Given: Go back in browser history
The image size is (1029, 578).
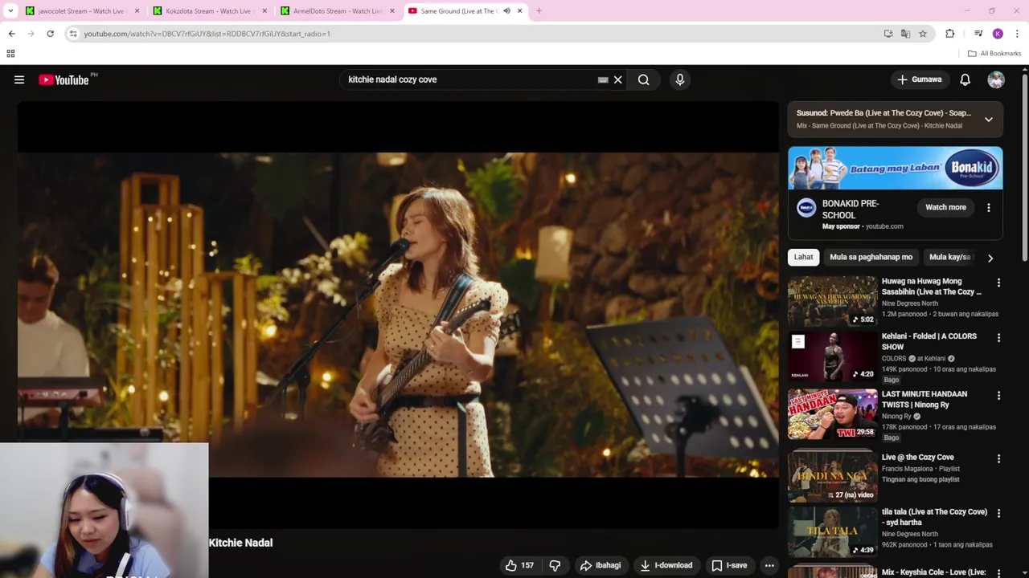Looking at the screenshot, I should click(x=11, y=34).
